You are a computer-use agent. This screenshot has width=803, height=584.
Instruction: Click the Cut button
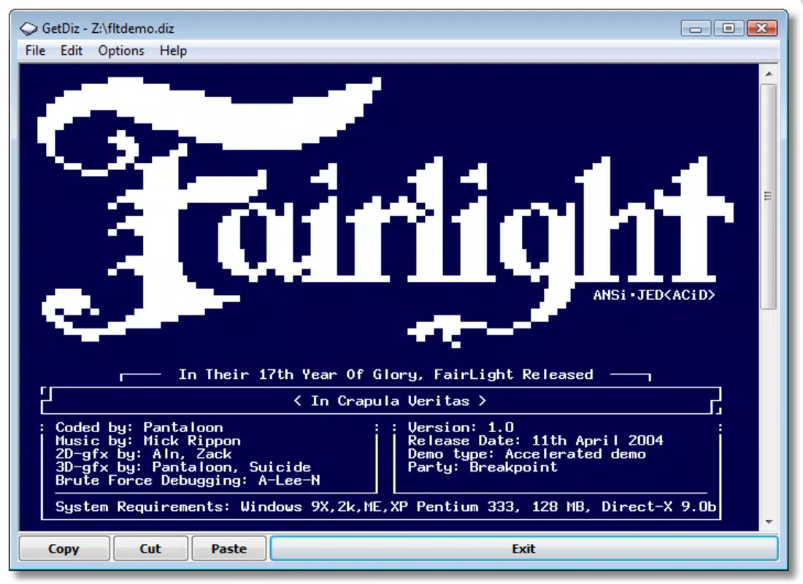(x=150, y=549)
